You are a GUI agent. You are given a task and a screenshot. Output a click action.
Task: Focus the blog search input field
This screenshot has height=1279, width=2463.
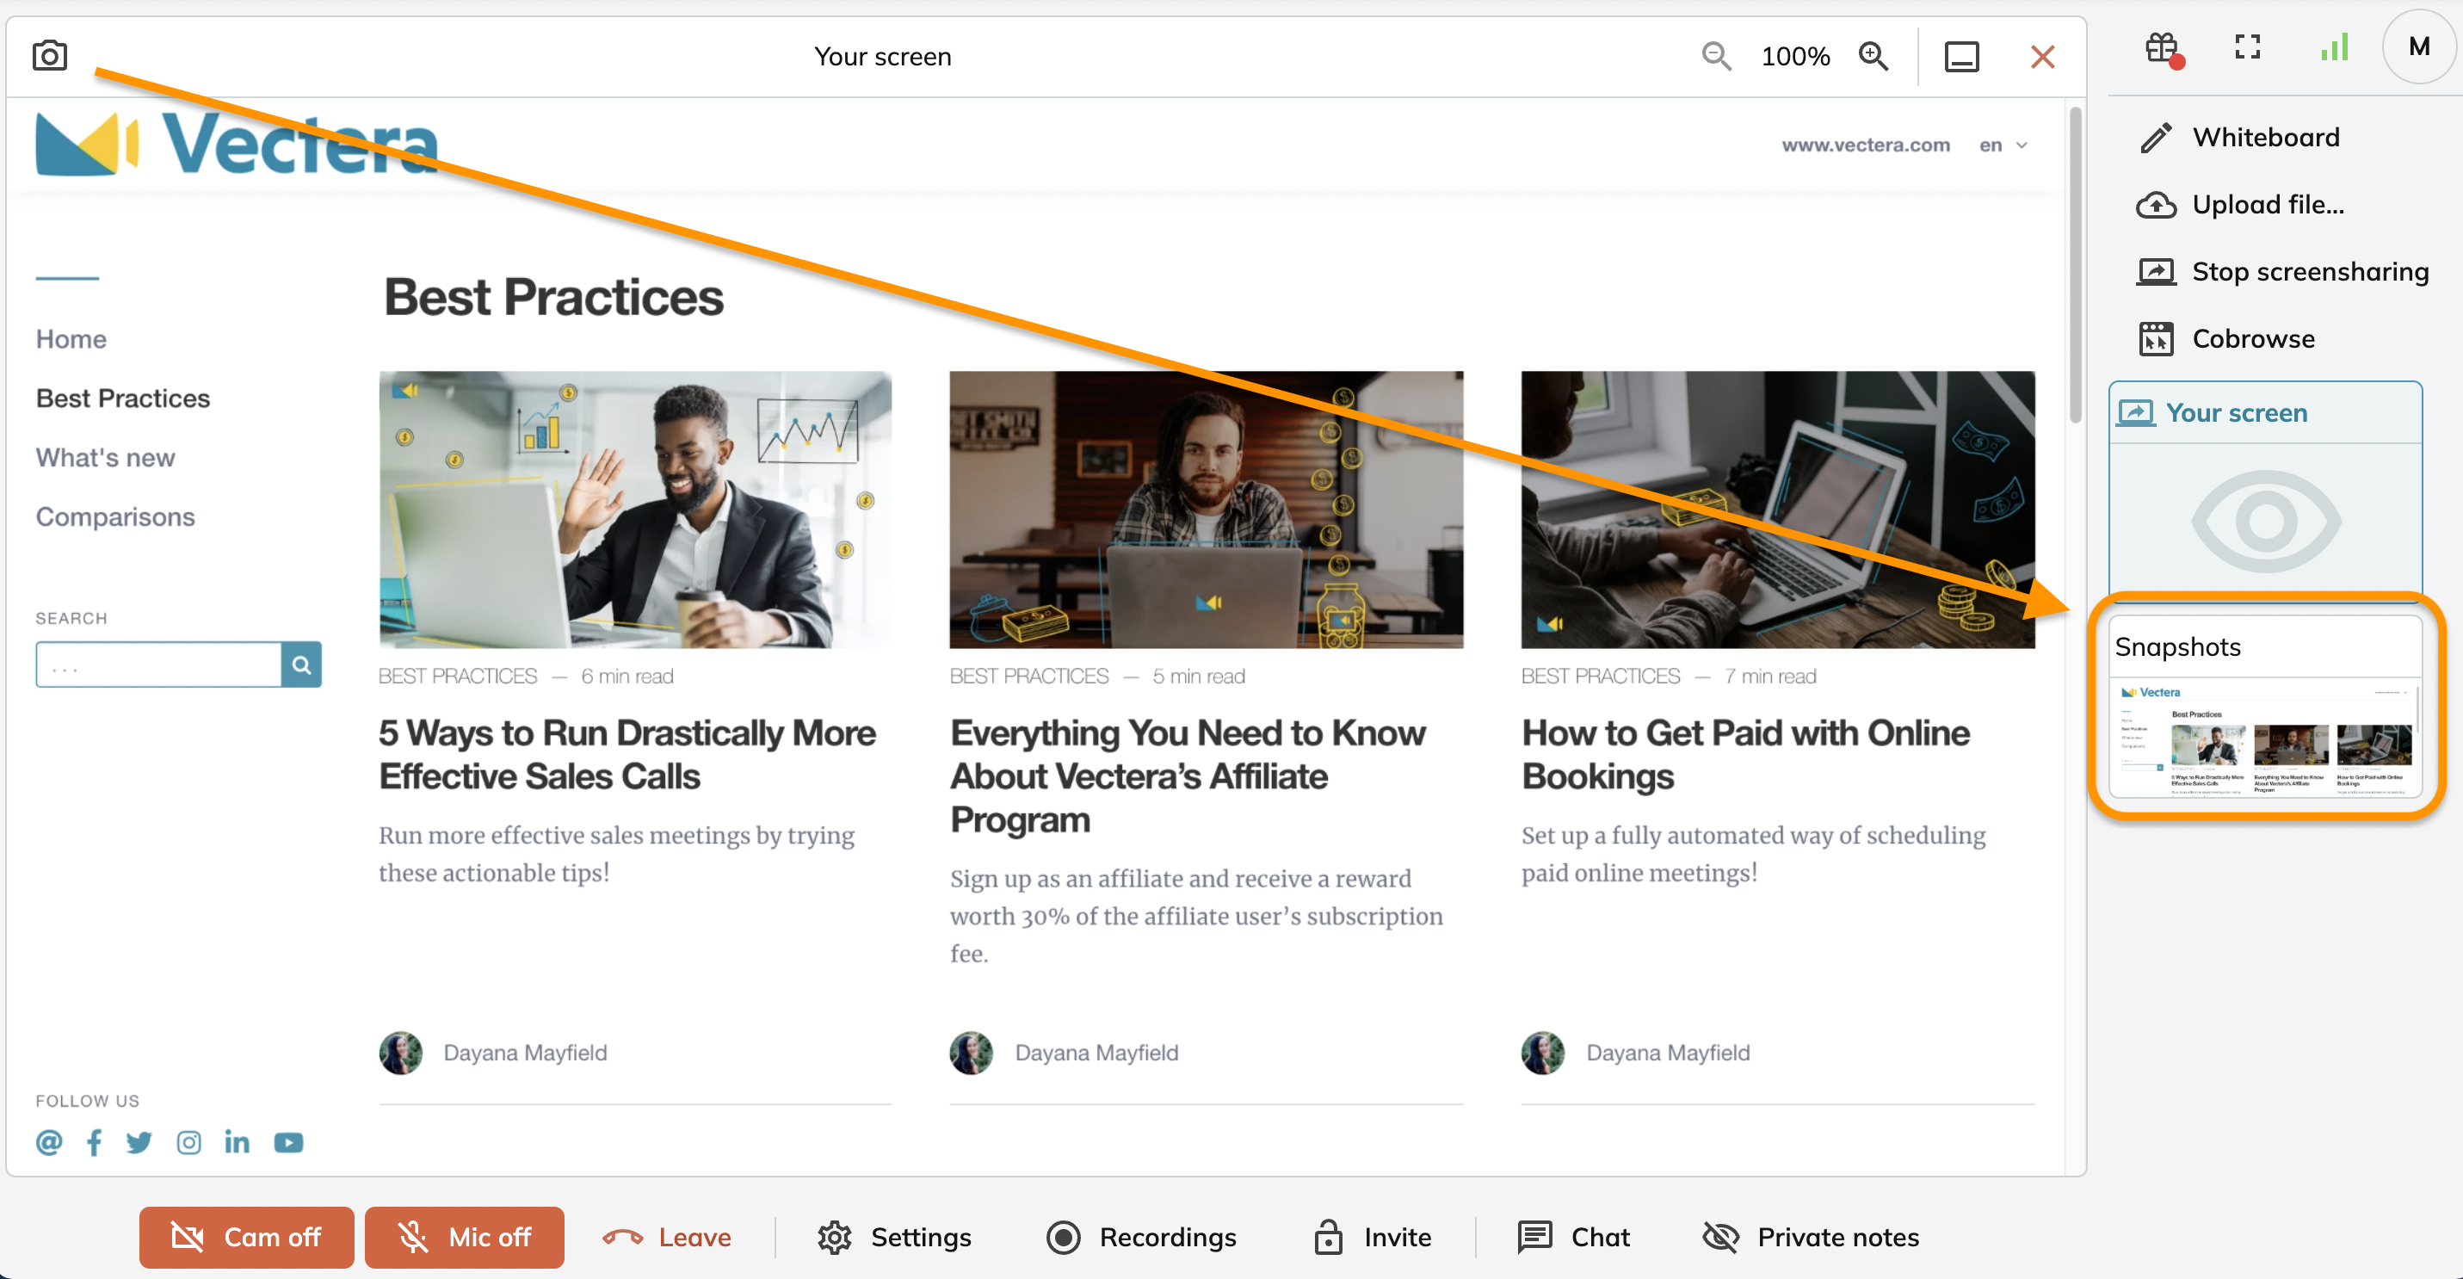158,664
